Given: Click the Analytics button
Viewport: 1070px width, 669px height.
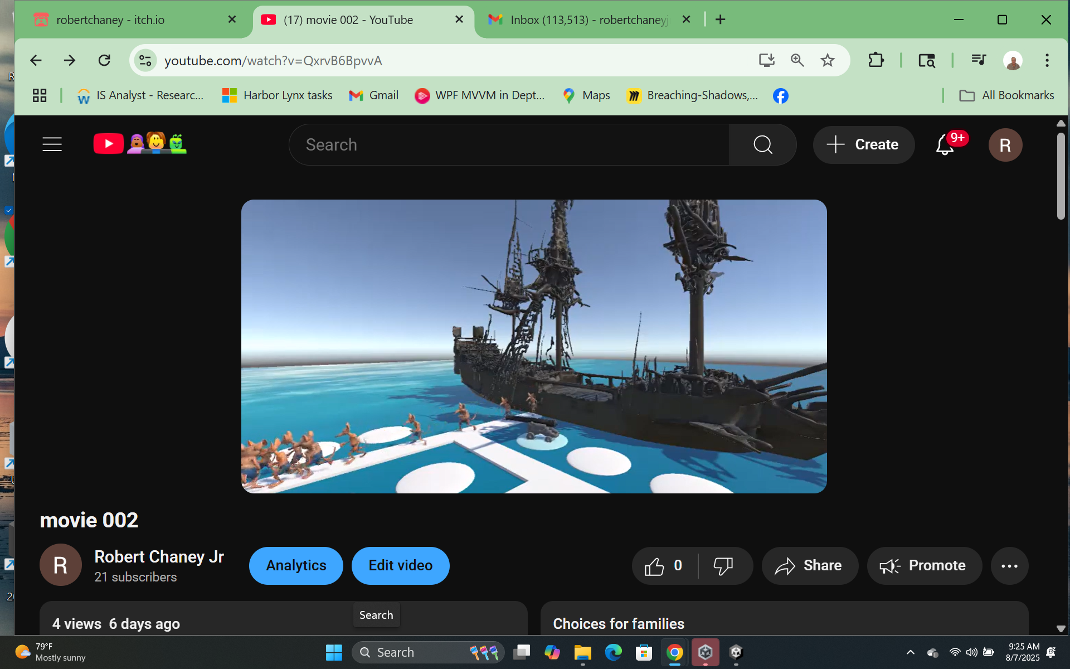Looking at the screenshot, I should (x=296, y=566).
